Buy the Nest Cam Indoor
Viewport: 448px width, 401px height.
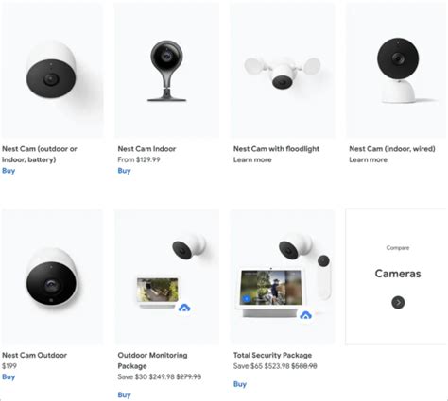(124, 171)
